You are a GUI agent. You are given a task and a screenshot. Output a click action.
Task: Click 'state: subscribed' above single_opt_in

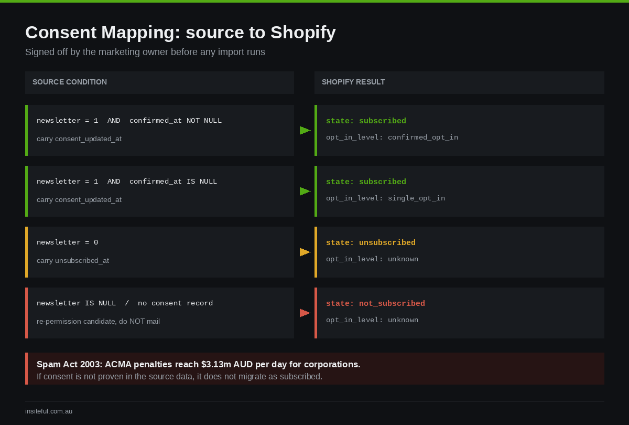[366, 182]
